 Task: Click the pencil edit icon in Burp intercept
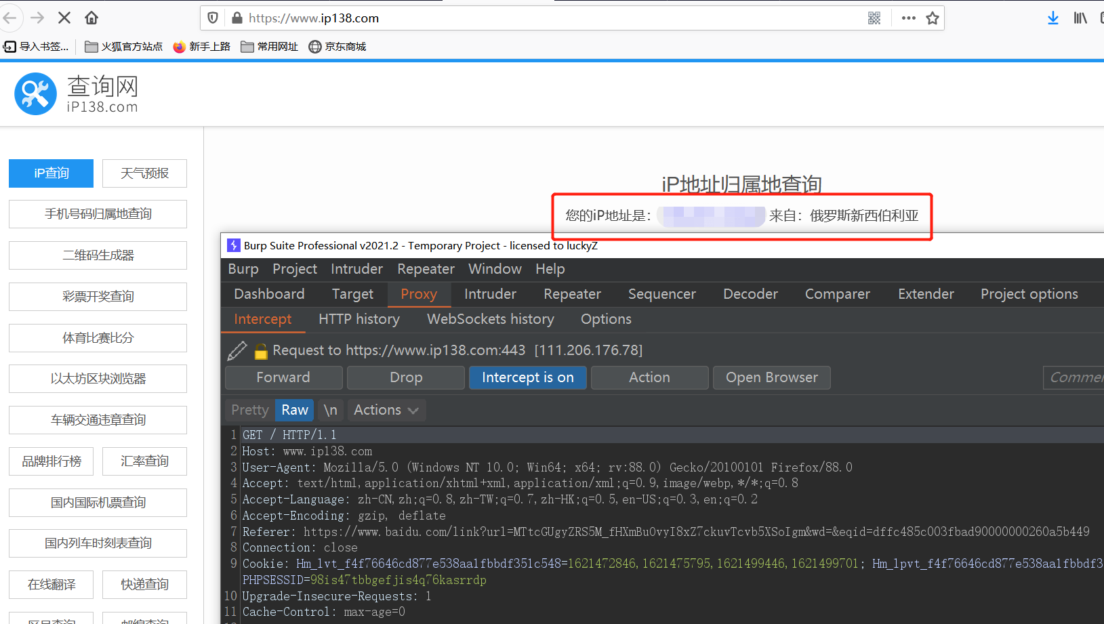237,350
